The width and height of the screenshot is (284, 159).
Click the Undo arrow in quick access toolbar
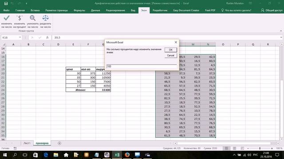(12, 4)
